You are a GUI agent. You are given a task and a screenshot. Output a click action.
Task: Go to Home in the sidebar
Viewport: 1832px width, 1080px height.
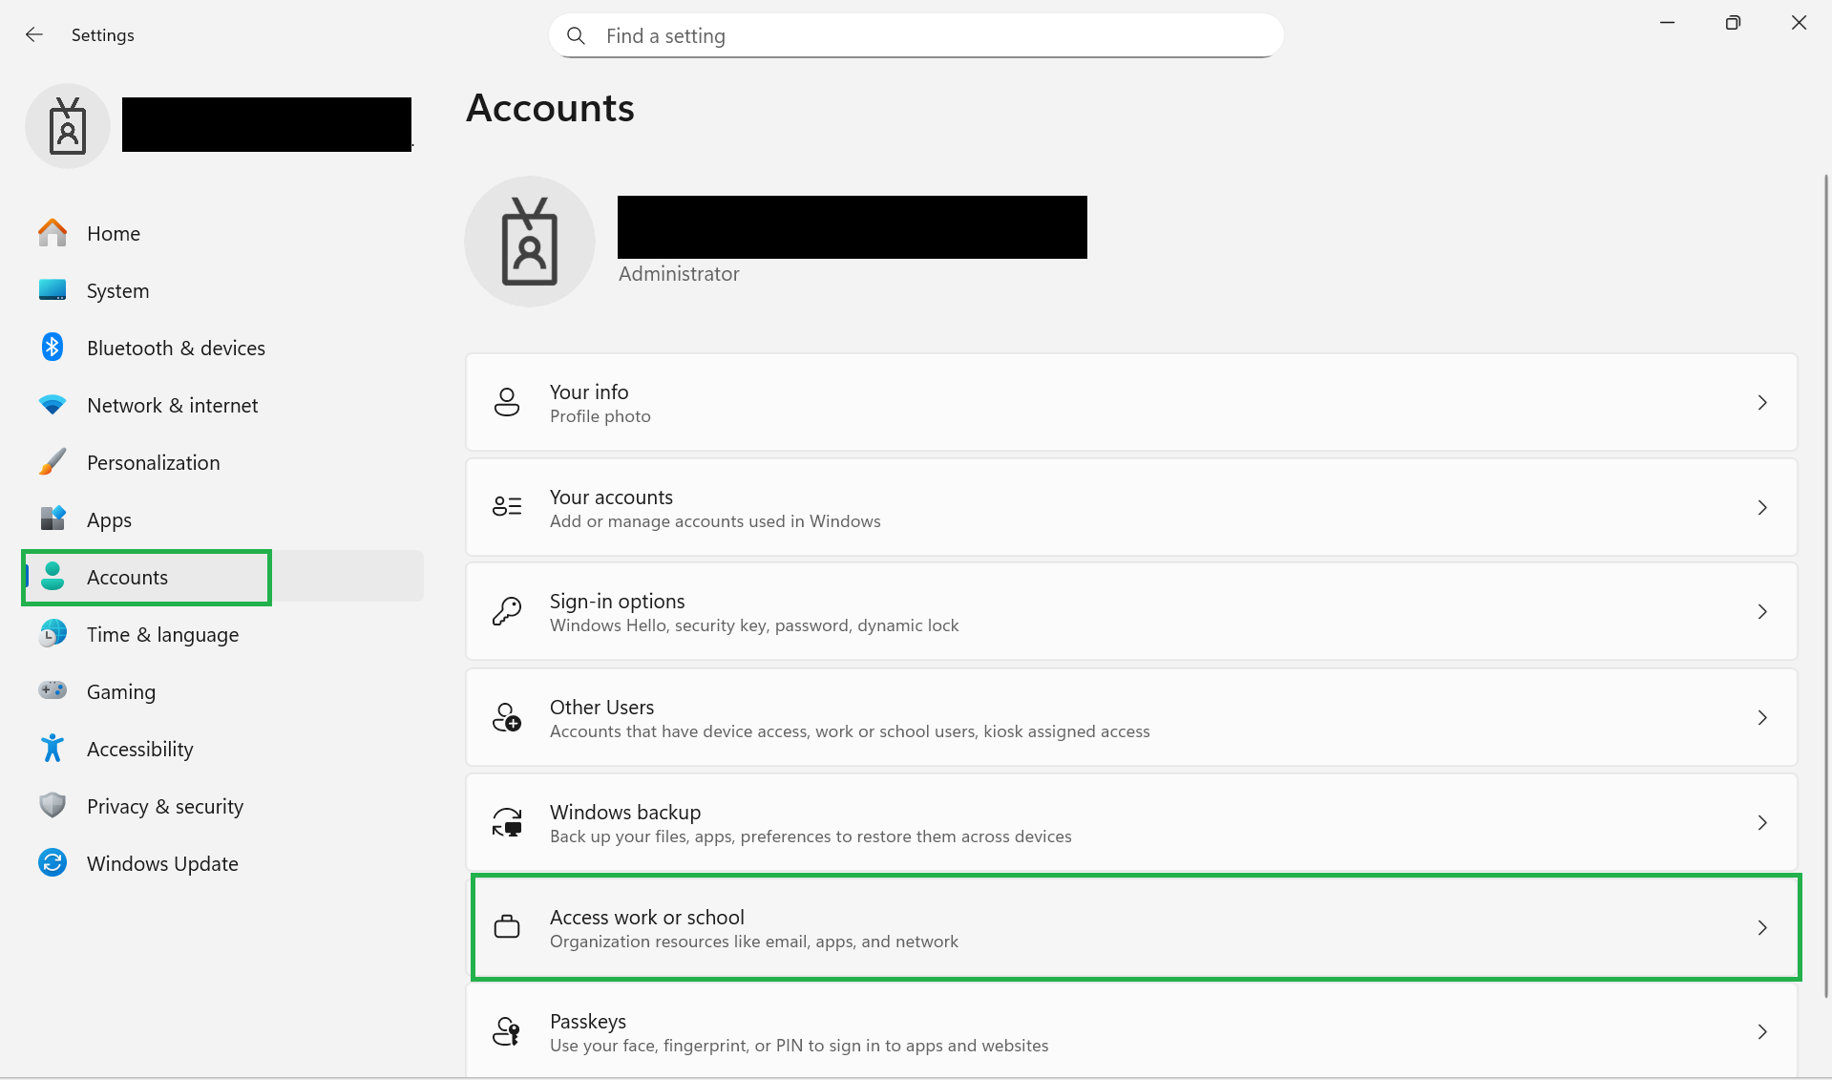tap(114, 233)
